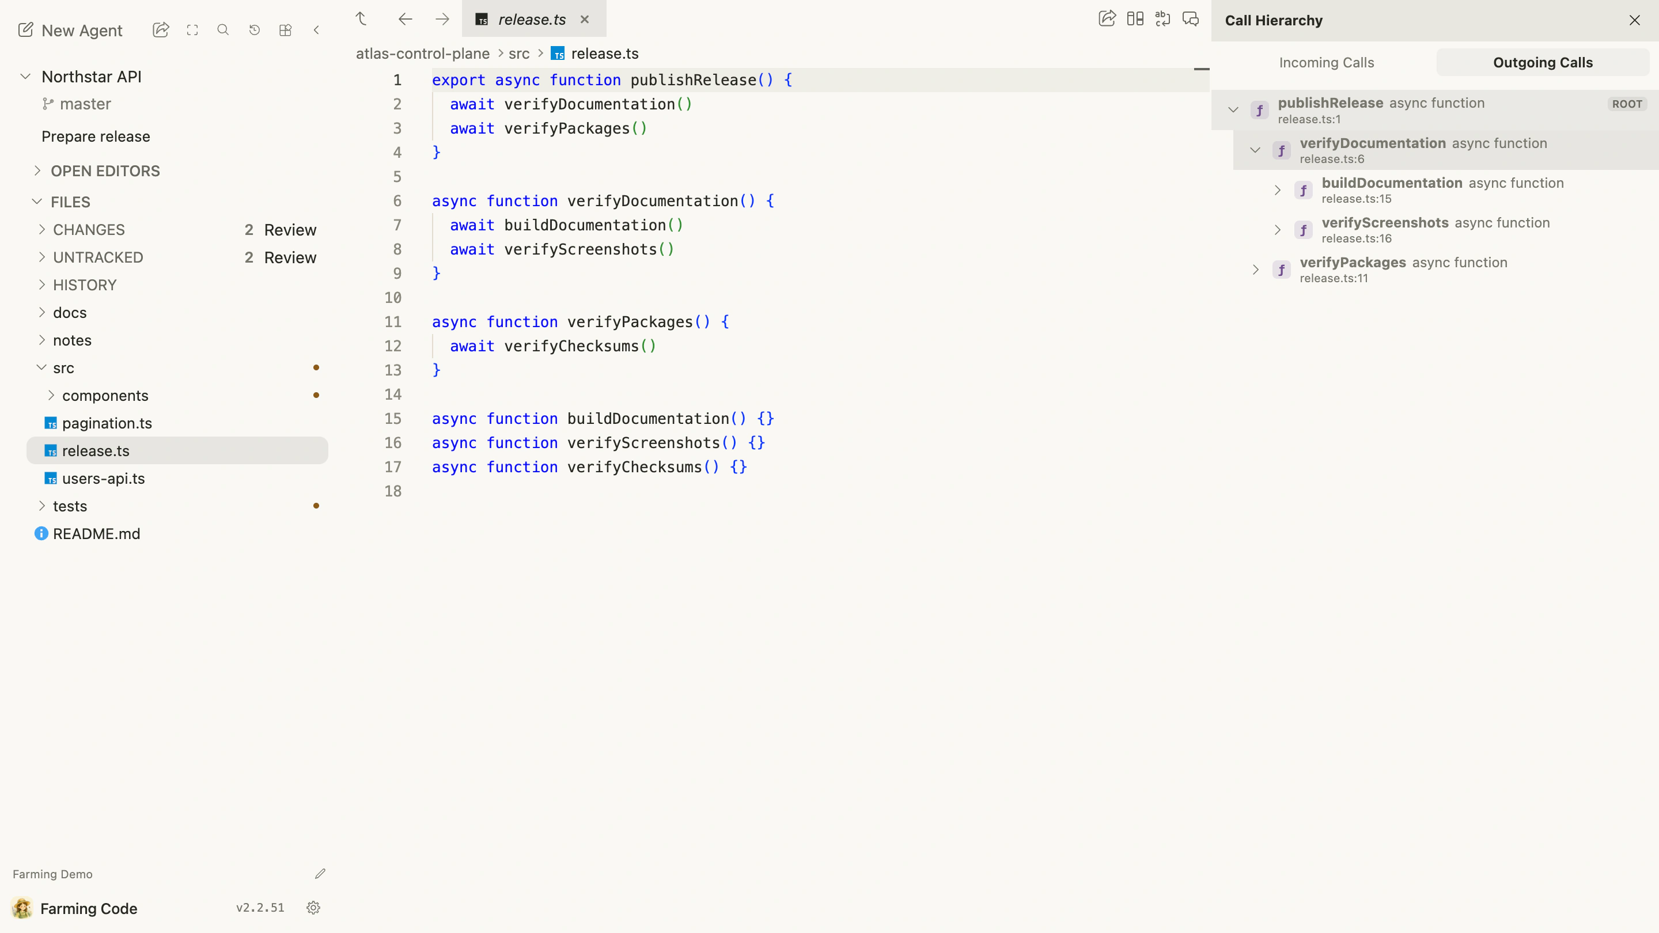Collapse sidebar with left chevron icon
The height and width of the screenshot is (933, 1659).
[x=316, y=29]
